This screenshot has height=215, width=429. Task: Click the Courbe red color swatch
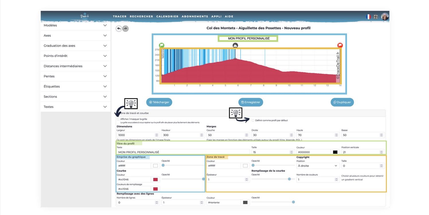coord(155,180)
